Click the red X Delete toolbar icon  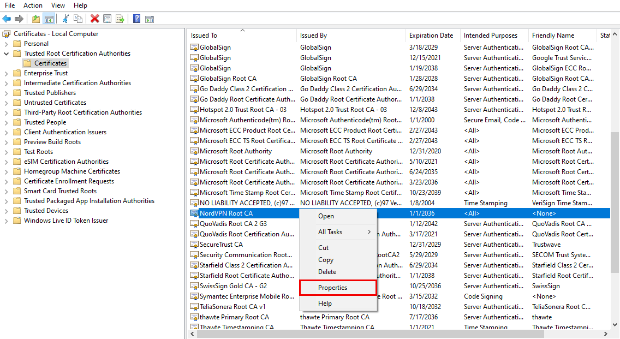click(x=94, y=19)
